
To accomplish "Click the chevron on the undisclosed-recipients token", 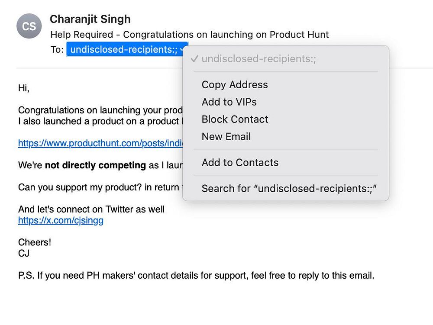I will (x=182, y=50).
